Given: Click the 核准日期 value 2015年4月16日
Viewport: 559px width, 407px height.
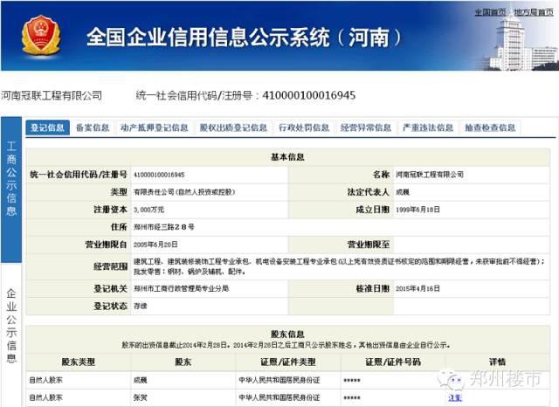Looking at the screenshot, I should pos(418,288).
